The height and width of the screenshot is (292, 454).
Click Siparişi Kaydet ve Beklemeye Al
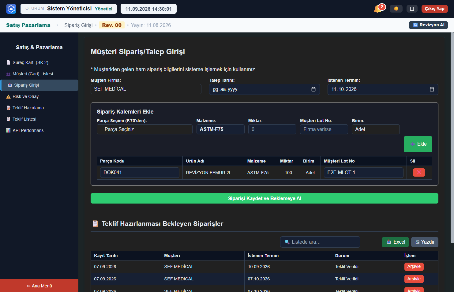[265, 198]
